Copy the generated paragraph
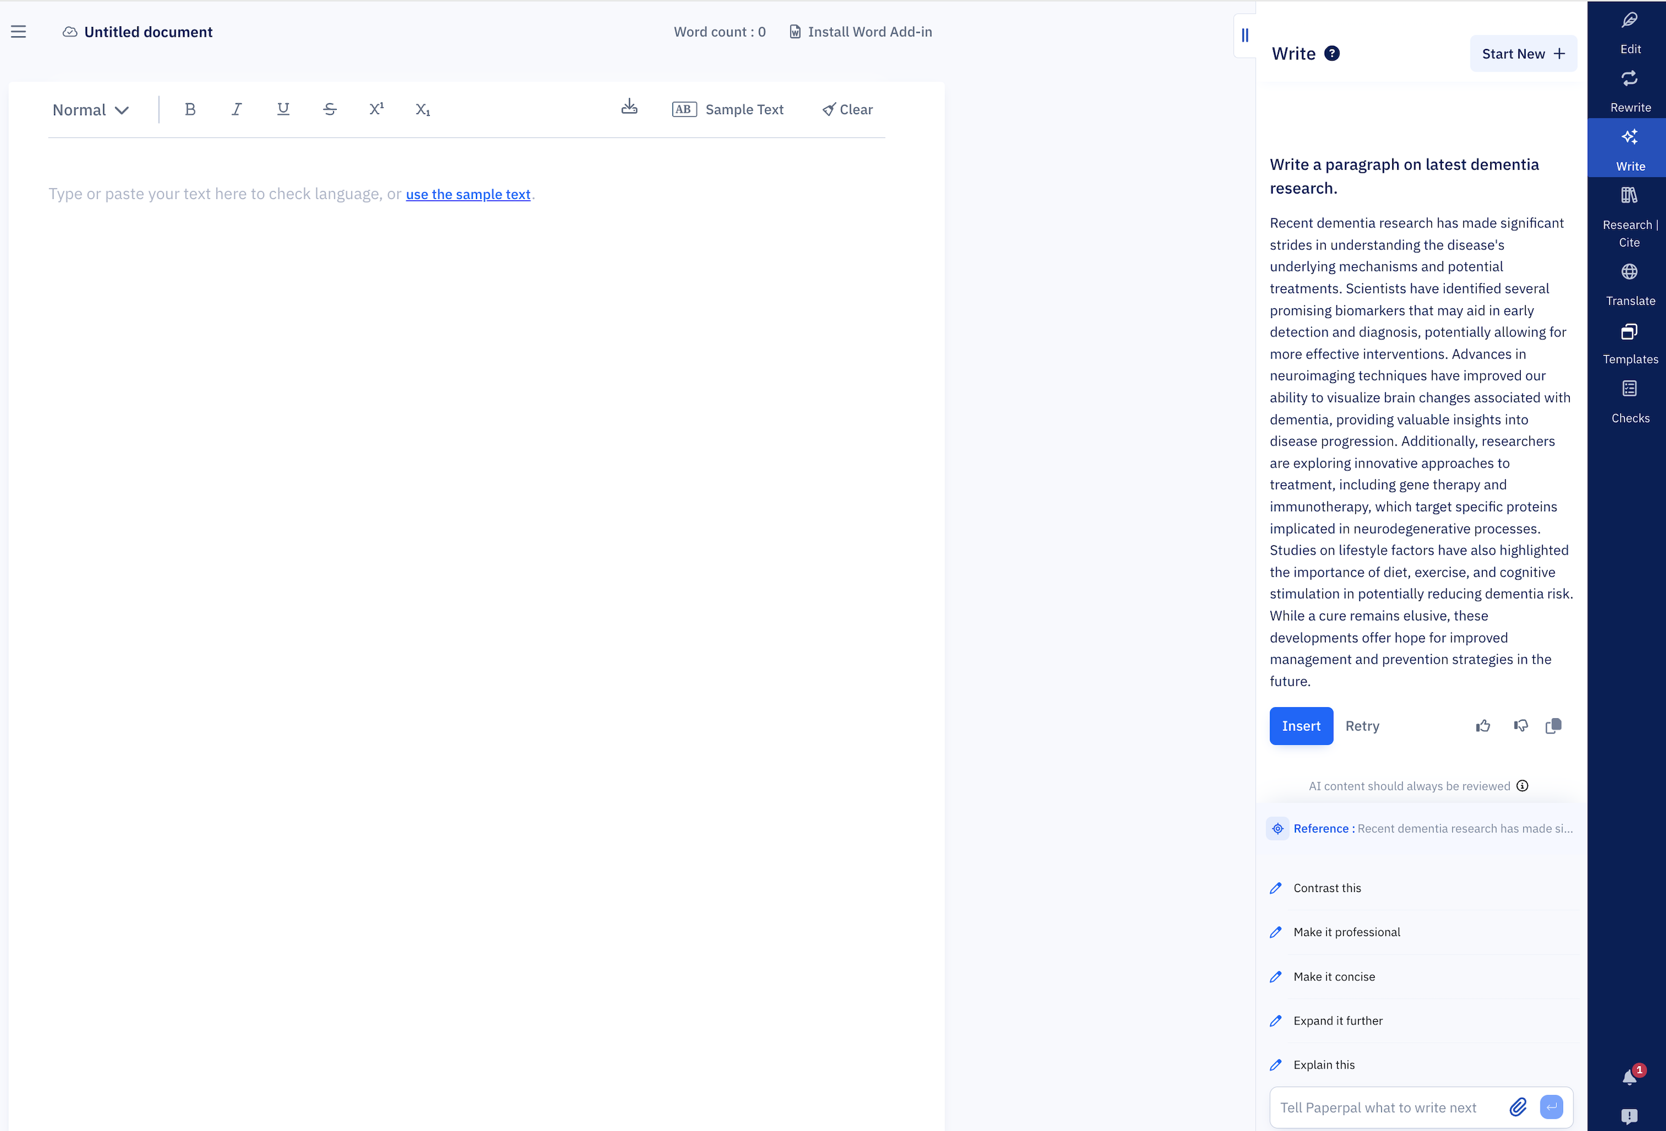The image size is (1666, 1131). (1553, 726)
